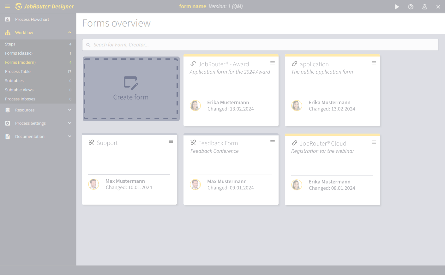Click the Process Settings gear icon
The height and width of the screenshot is (275, 445).
coord(8,123)
